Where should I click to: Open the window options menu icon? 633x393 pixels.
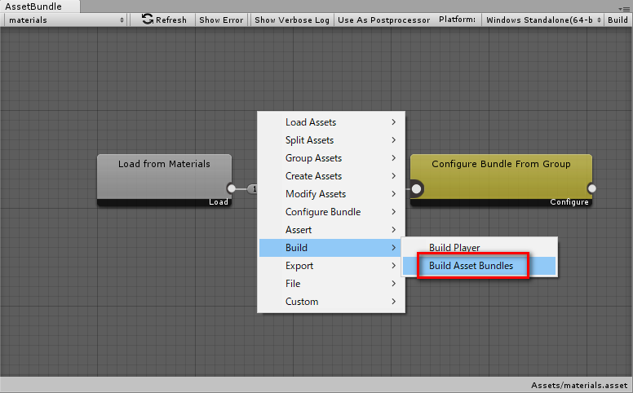point(624,8)
